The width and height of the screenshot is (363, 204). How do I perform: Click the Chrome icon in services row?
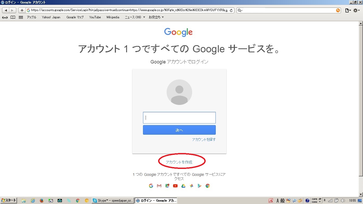208,186
